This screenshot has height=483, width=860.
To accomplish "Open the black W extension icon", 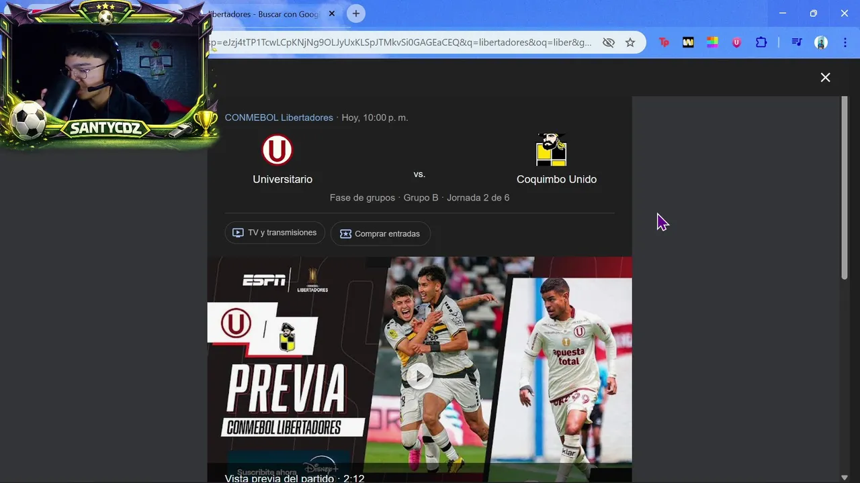I will (688, 42).
